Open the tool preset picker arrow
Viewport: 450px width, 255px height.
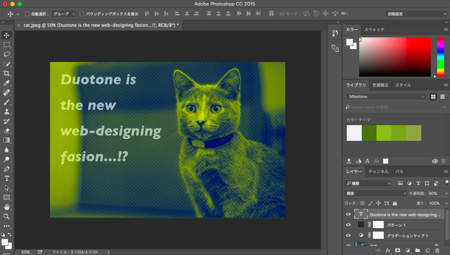pyautogui.click(x=18, y=14)
